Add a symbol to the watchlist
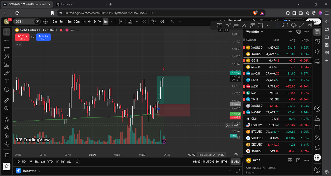Screen dimensions: 331x176 click(290, 32)
